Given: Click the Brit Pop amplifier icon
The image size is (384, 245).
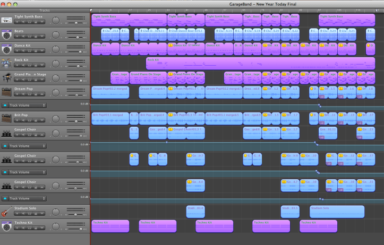Looking at the screenshot, I should tap(6, 118).
